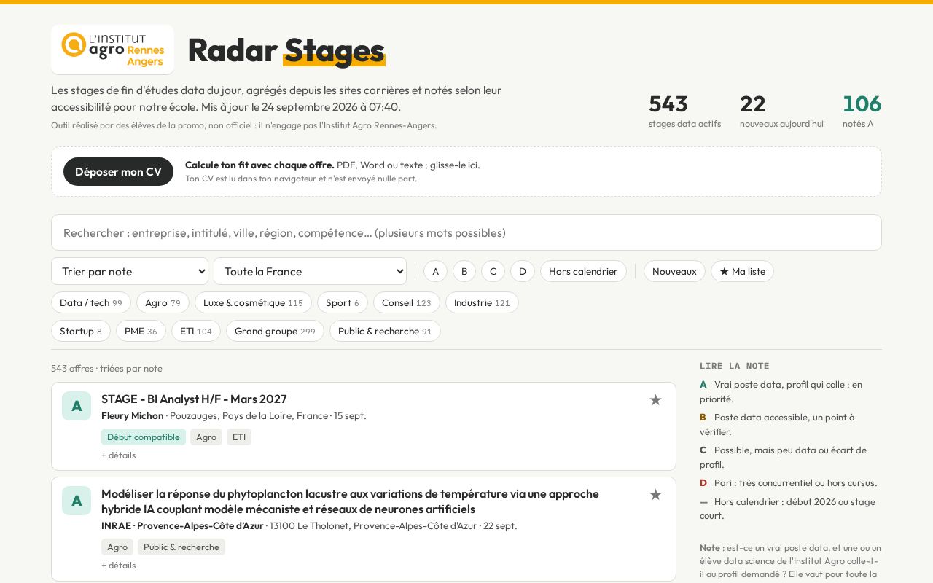Toggle the D grade filter
Viewport: 933px width, 583px height.
(x=522, y=271)
